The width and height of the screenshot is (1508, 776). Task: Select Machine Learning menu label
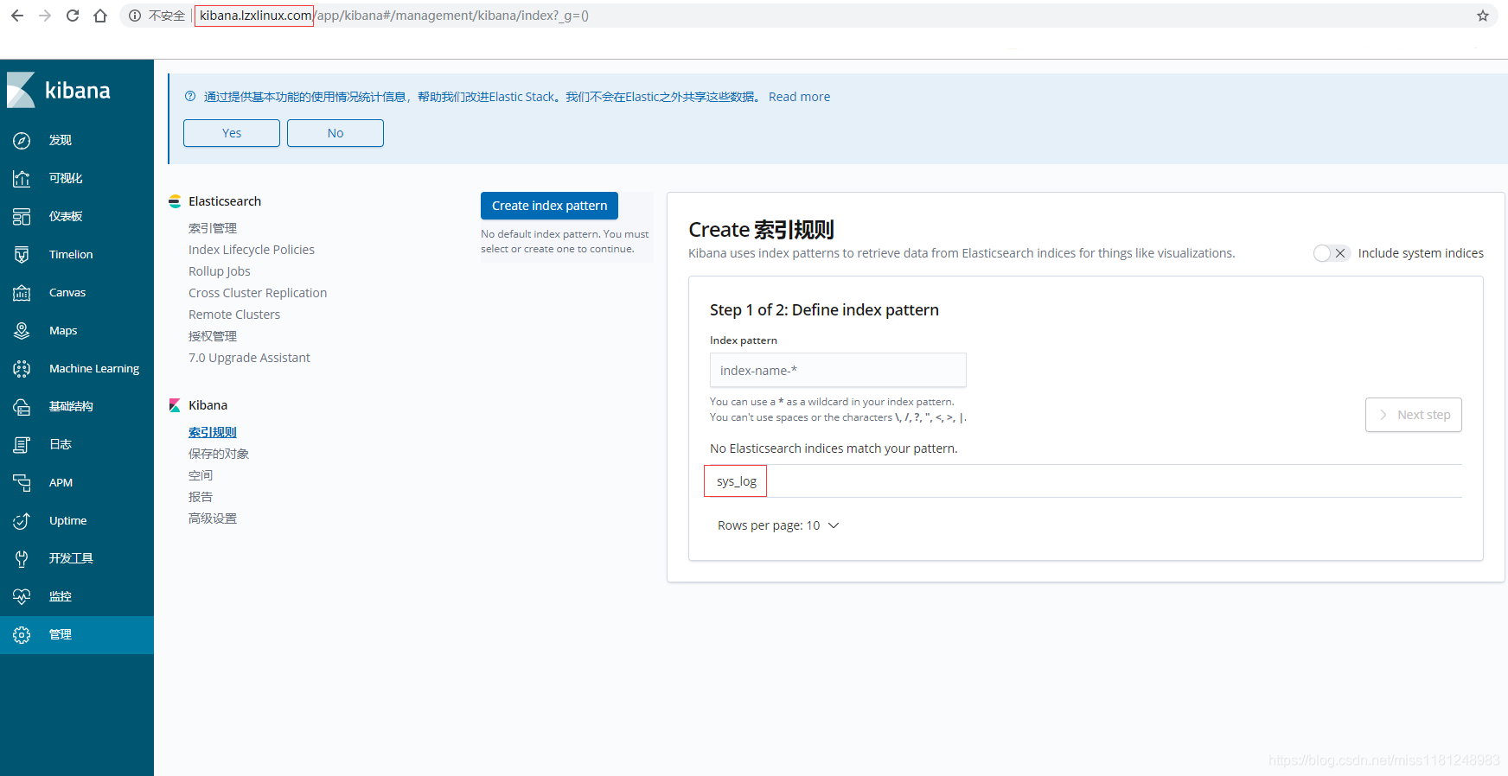(94, 368)
